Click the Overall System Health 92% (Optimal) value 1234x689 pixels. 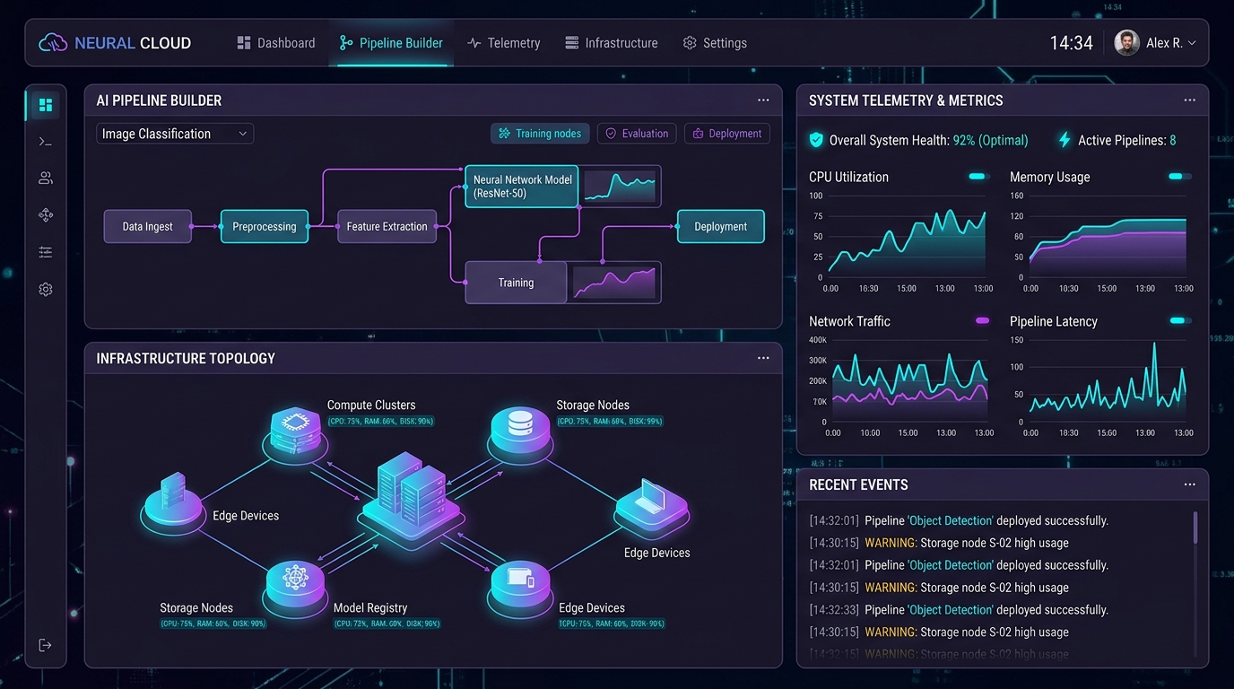point(990,140)
